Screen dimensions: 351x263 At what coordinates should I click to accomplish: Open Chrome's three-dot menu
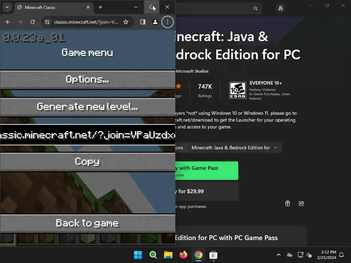[x=167, y=22]
